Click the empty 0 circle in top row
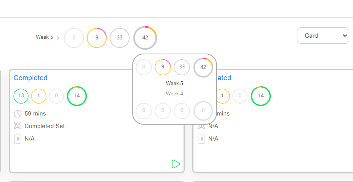353x182 pixels. click(x=74, y=38)
